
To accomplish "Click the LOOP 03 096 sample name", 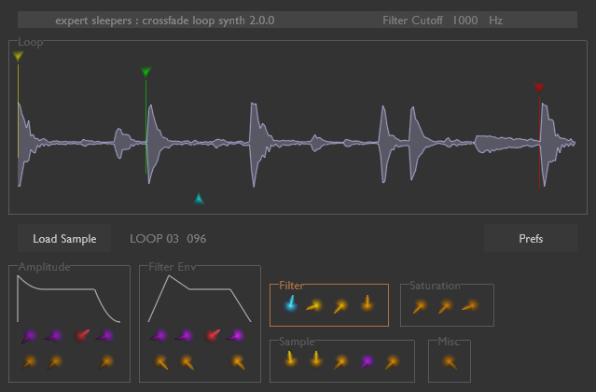I will [x=168, y=239].
